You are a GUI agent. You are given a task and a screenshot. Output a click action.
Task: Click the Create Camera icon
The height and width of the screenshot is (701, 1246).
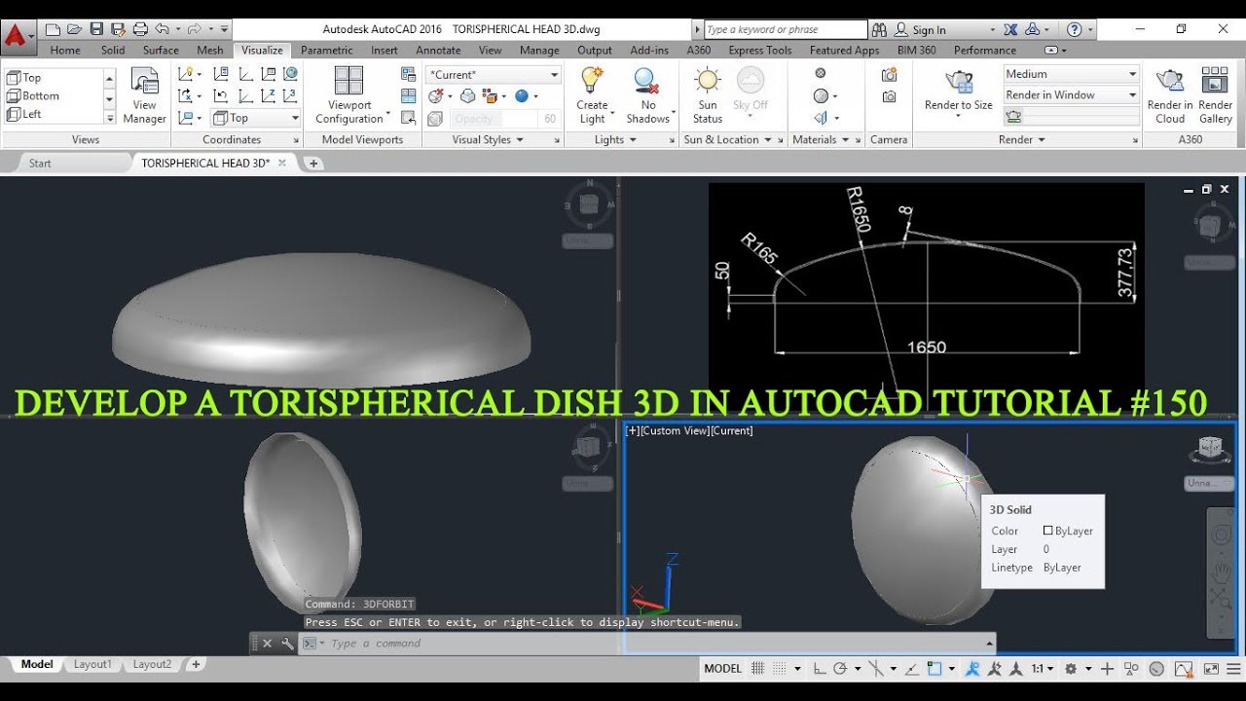(x=889, y=75)
